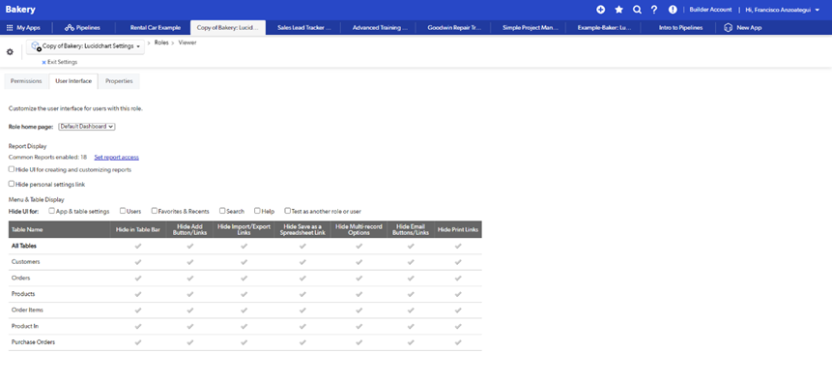Toggle Hide Email Buttons/Links for Customers
Viewport: 832px width, 383px height.
coord(412,262)
